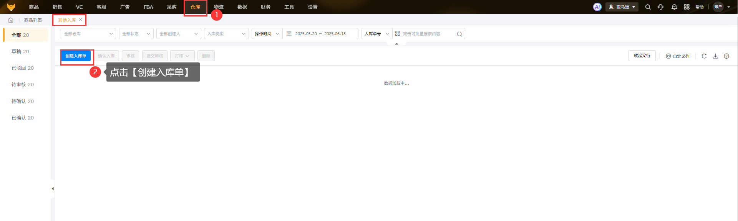The width and height of the screenshot is (738, 221).
Task: Open the FBA menu
Action: tap(148, 7)
